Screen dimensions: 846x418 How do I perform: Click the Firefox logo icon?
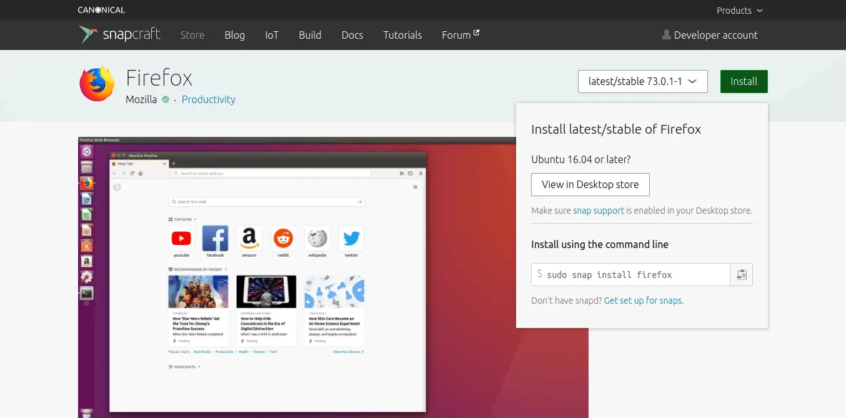tap(97, 84)
